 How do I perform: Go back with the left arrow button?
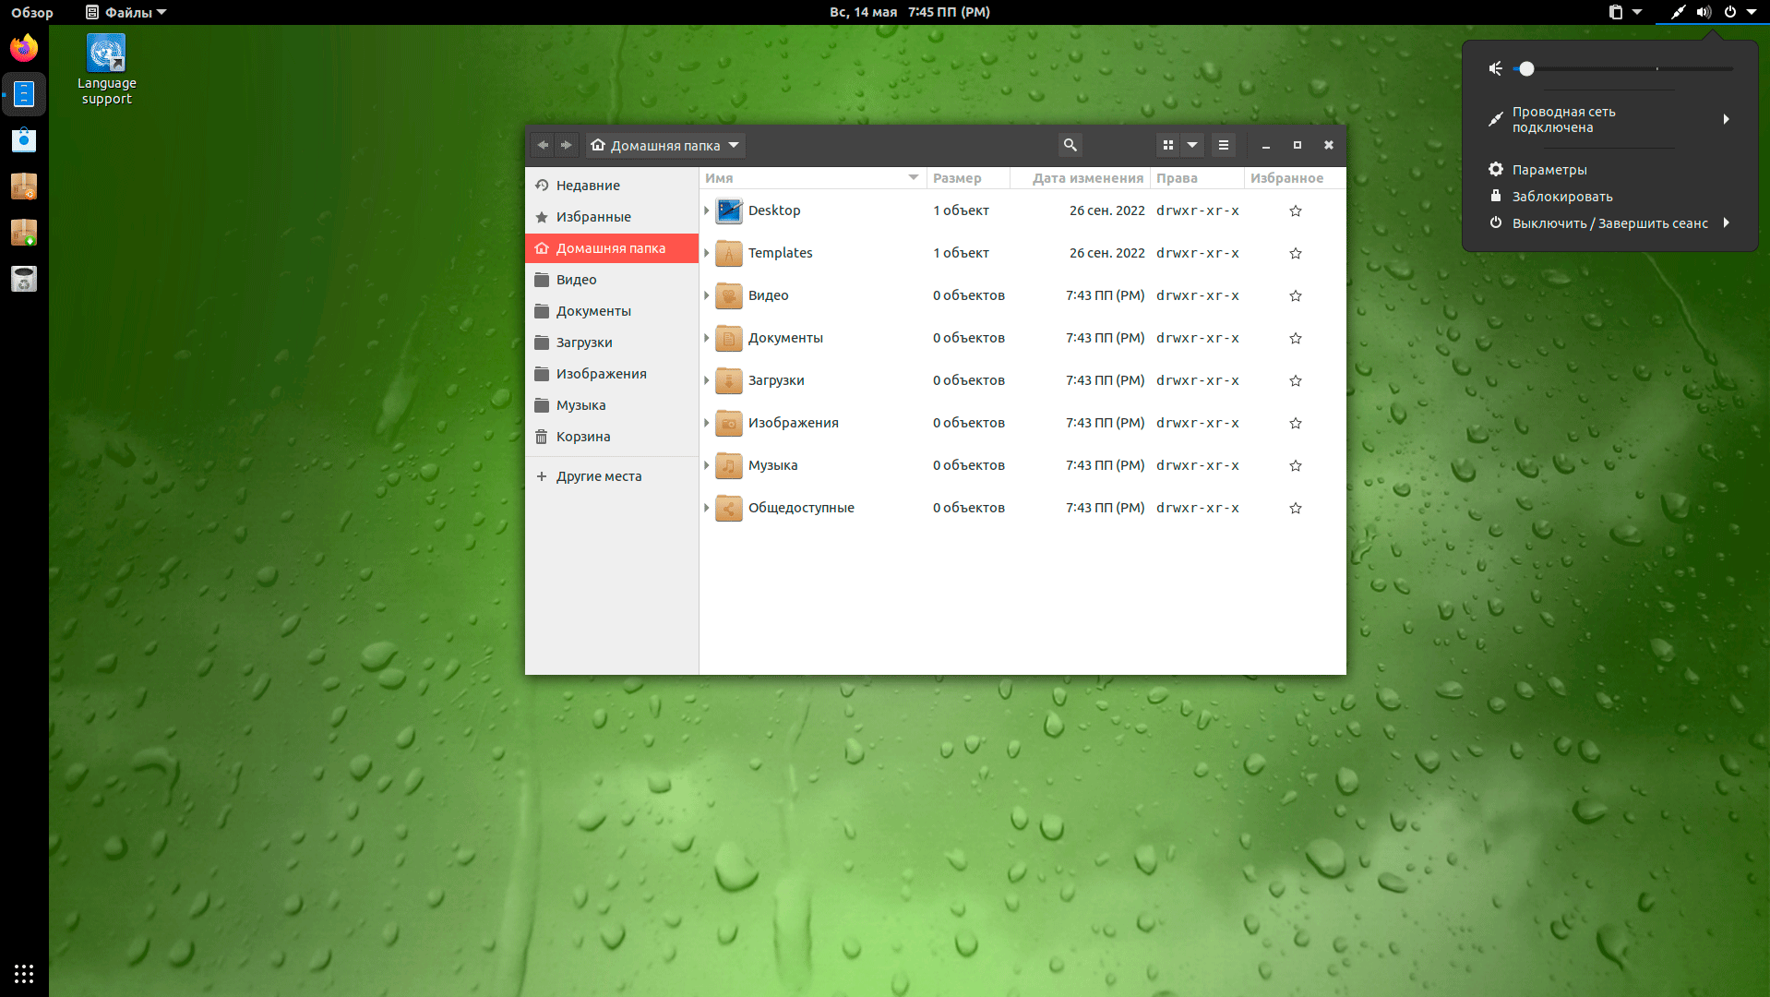543,145
